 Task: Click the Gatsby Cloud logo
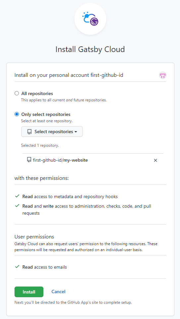90,19
